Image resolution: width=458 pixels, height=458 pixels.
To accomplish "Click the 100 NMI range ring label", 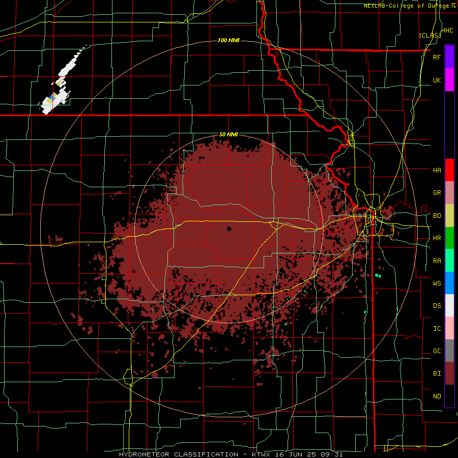I will [228, 40].
